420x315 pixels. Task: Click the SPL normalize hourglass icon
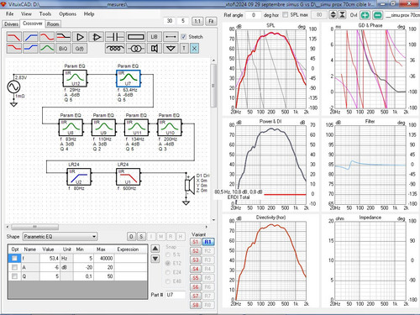click(x=342, y=15)
